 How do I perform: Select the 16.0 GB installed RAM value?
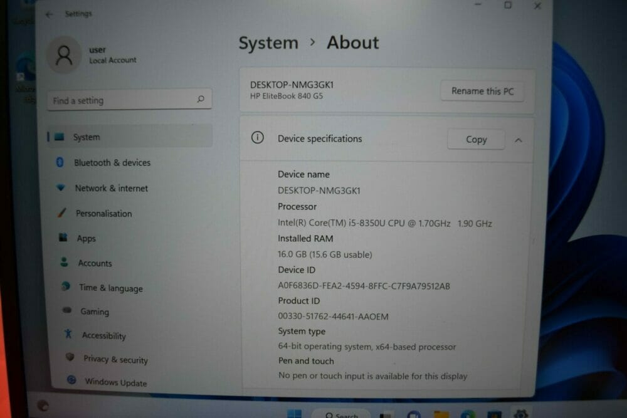click(x=325, y=254)
